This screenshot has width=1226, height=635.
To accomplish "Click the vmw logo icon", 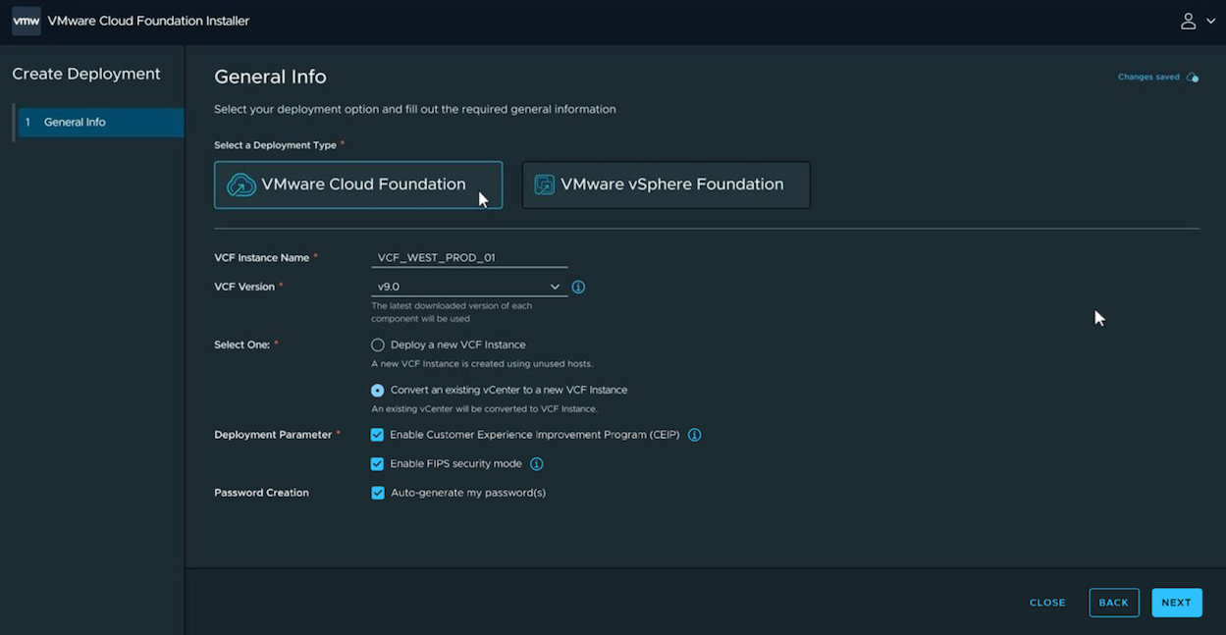I will point(27,21).
